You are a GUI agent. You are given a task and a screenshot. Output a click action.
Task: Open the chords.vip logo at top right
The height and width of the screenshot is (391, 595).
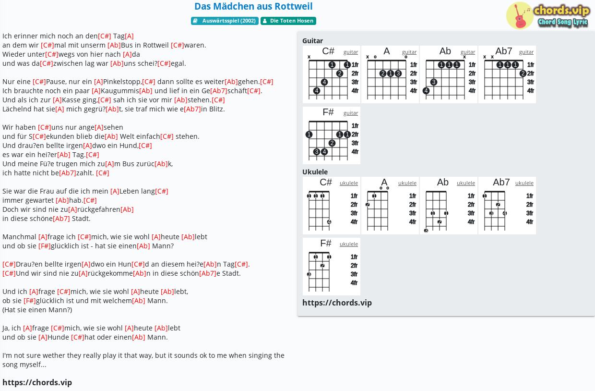point(548,15)
